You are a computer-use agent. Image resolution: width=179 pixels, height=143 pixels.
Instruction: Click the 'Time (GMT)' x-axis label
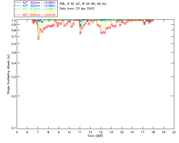95,136
